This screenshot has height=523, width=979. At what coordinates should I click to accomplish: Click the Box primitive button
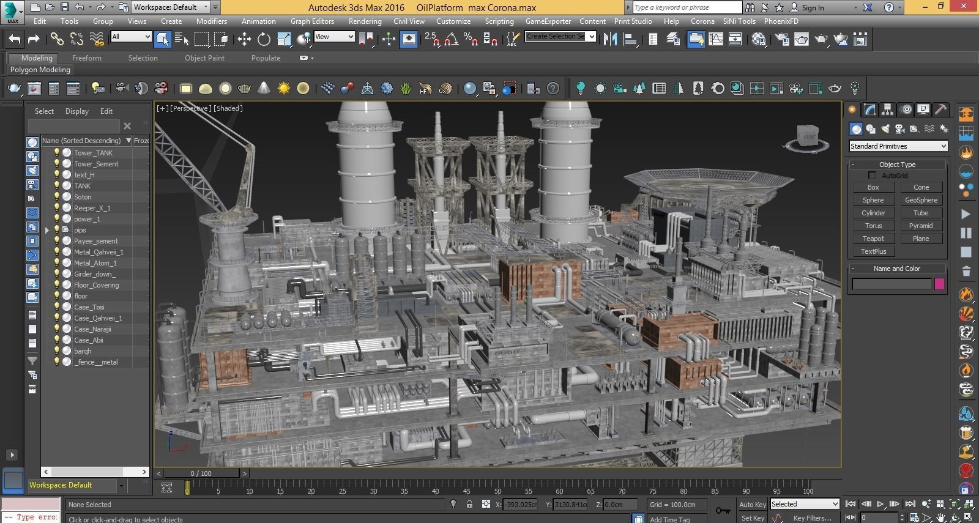[873, 187]
